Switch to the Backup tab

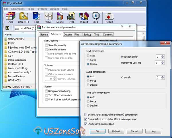pos(87,35)
